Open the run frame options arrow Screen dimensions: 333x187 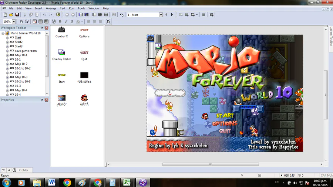point(197,15)
